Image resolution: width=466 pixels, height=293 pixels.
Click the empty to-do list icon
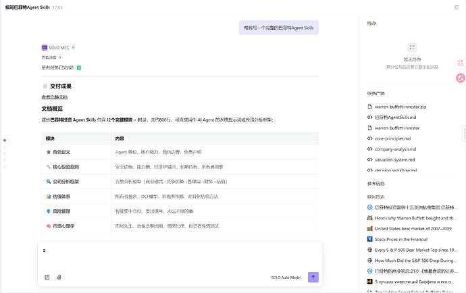coord(412,47)
